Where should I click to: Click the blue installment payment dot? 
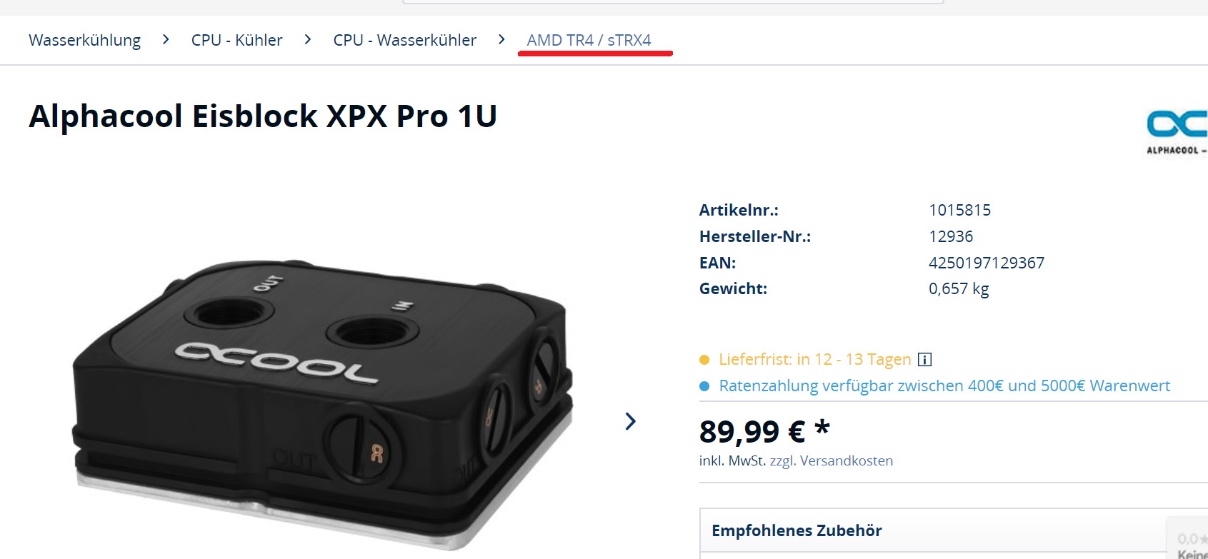[704, 386]
